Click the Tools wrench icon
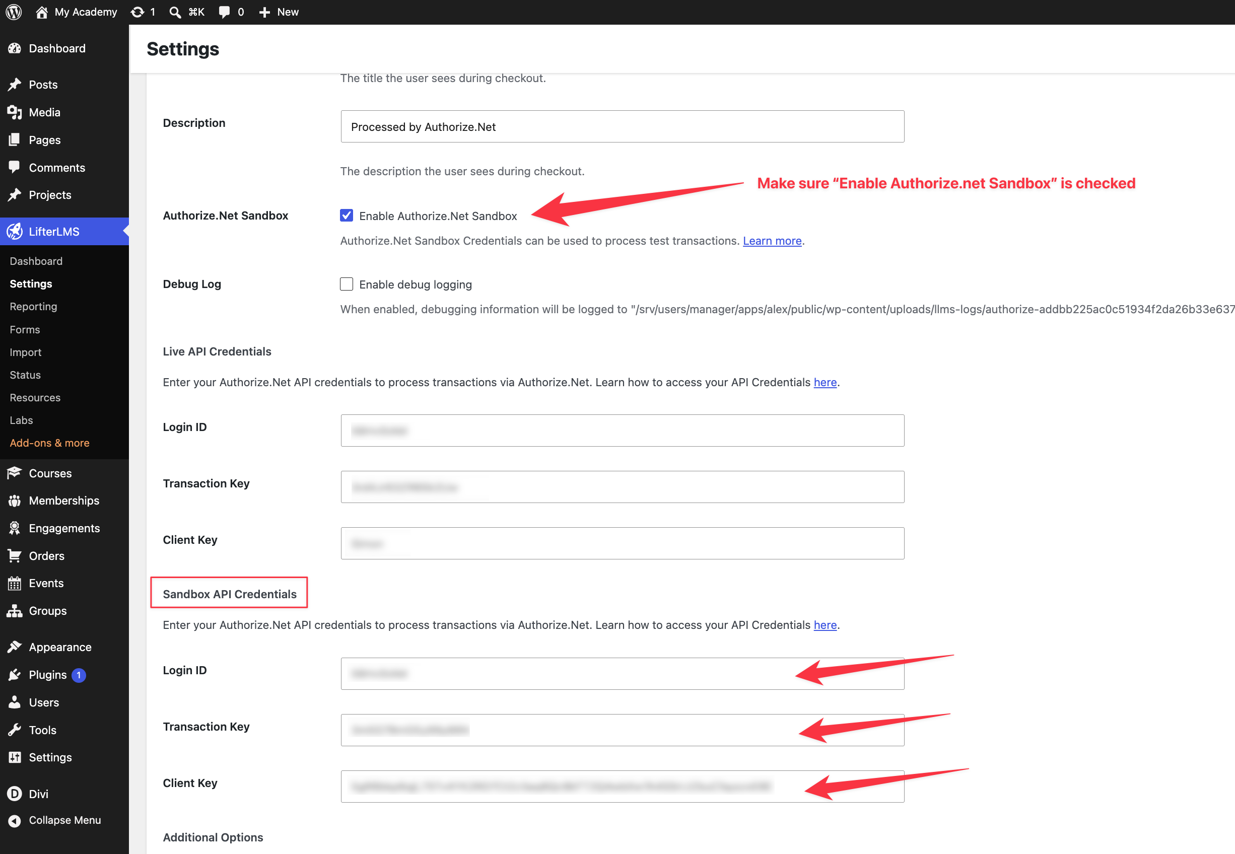This screenshot has width=1235, height=854. point(15,730)
